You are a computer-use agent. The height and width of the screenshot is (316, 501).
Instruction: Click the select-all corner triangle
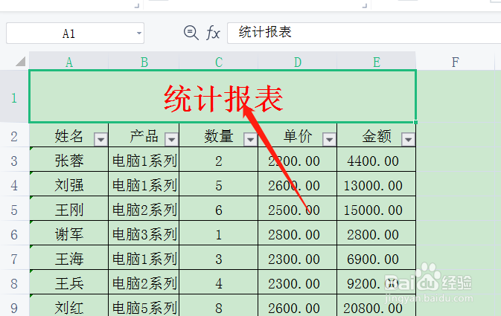[x=20, y=61]
